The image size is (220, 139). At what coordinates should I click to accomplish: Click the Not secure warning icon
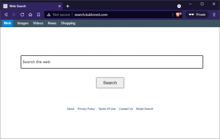pyautogui.click(x=49, y=15)
